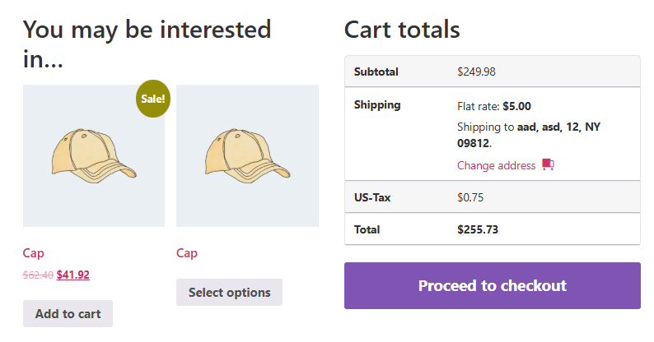This screenshot has height=342, width=654.
Task: Select the US-Tax amount $0.75
Action: pyautogui.click(x=470, y=197)
